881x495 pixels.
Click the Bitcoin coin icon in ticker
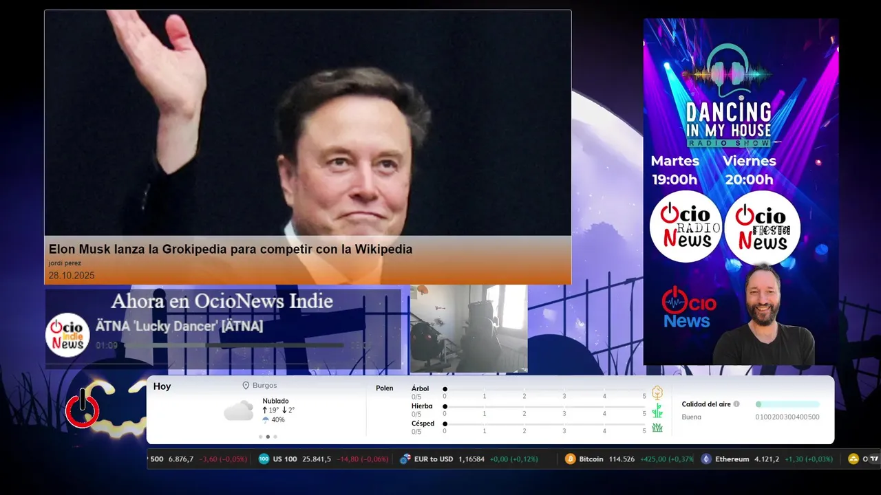570,459
